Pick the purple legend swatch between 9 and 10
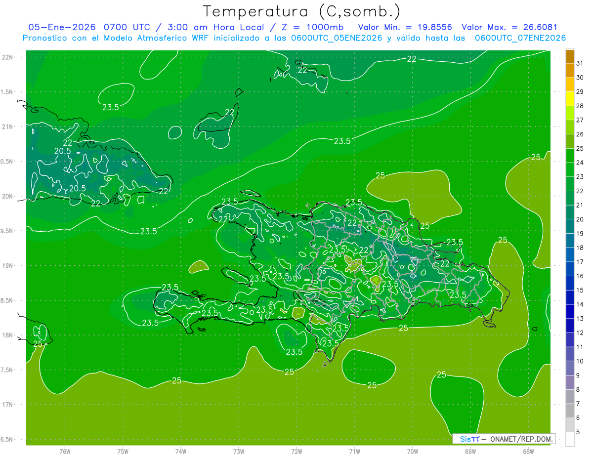This screenshot has width=593, height=458. [x=570, y=368]
